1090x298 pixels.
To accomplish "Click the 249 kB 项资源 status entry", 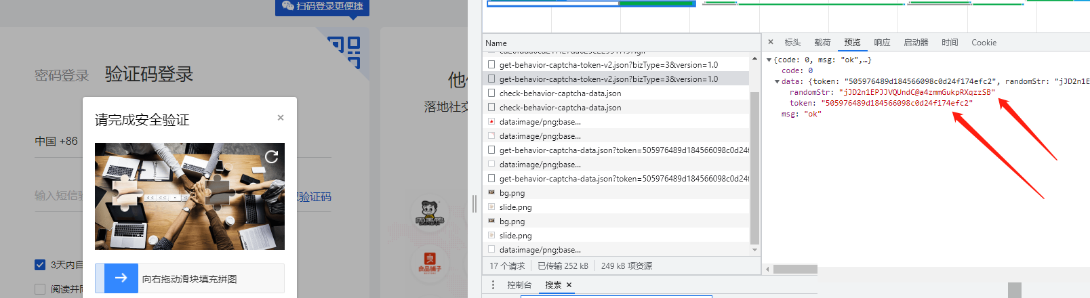I will (626, 266).
